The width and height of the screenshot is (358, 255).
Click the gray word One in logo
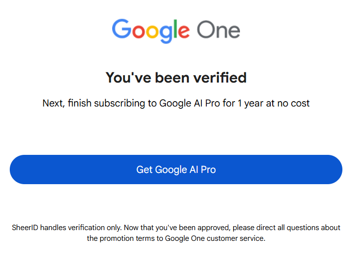click(x=219, y=30)
